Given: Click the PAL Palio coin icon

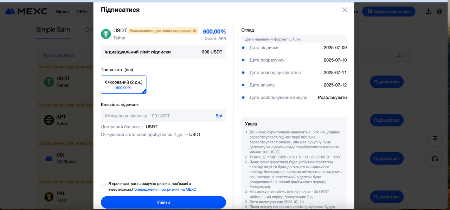Looking at the screenshot, I should [49, 197].
